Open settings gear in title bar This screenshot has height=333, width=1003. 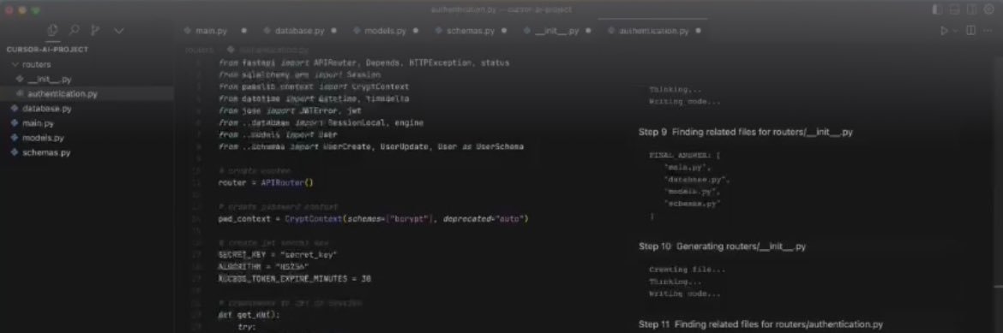[x=989, y=9]
